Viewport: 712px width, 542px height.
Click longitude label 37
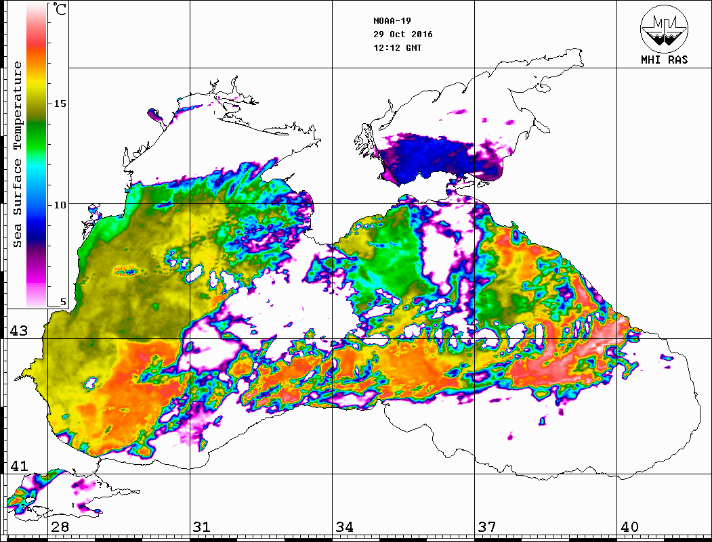[487, 527]
